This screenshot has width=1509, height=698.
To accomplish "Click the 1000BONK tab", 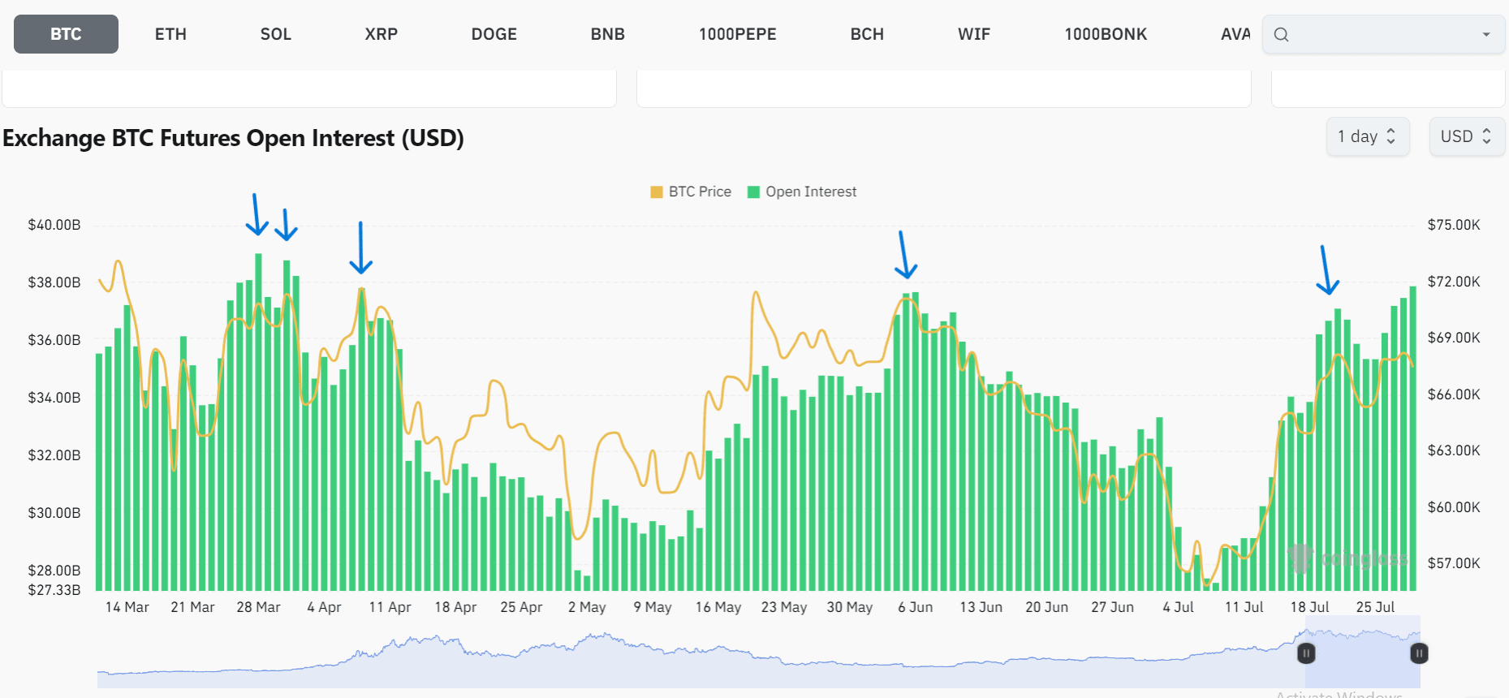I will [1105, 34].
